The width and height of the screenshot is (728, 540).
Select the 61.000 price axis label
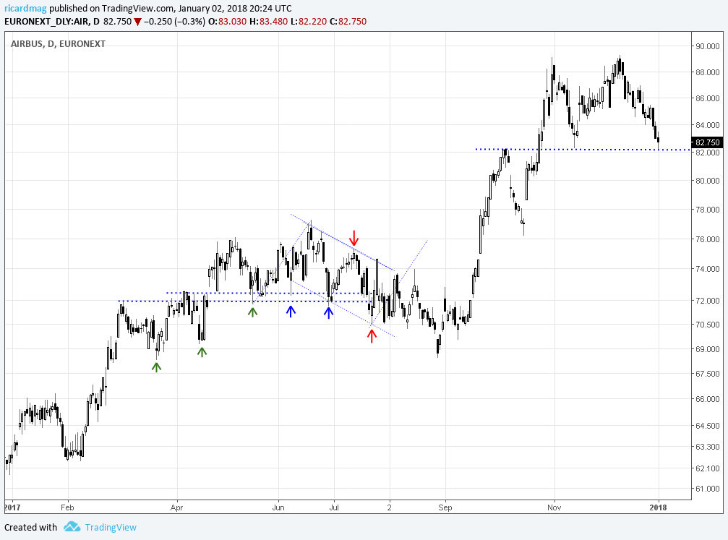click(708, 489)
